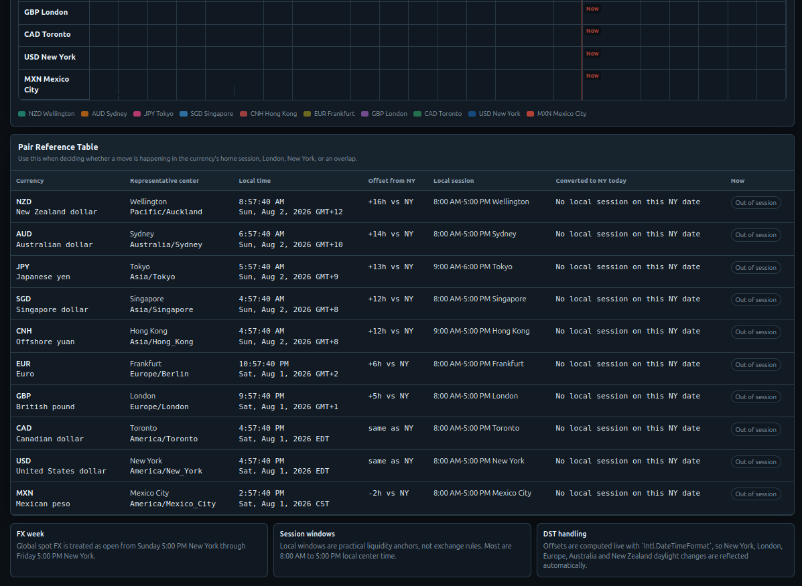Image resolution: width=802 pixels, height=586 pixels.
Task: Click the Out of session badge for EUR
Action: pyautogui.click(x=756, y=364)
